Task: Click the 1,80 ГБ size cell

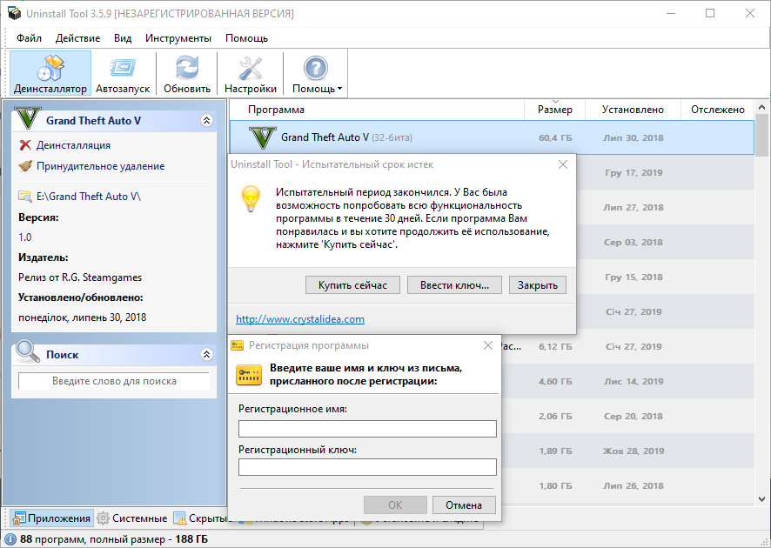Action: pos(555,486)
